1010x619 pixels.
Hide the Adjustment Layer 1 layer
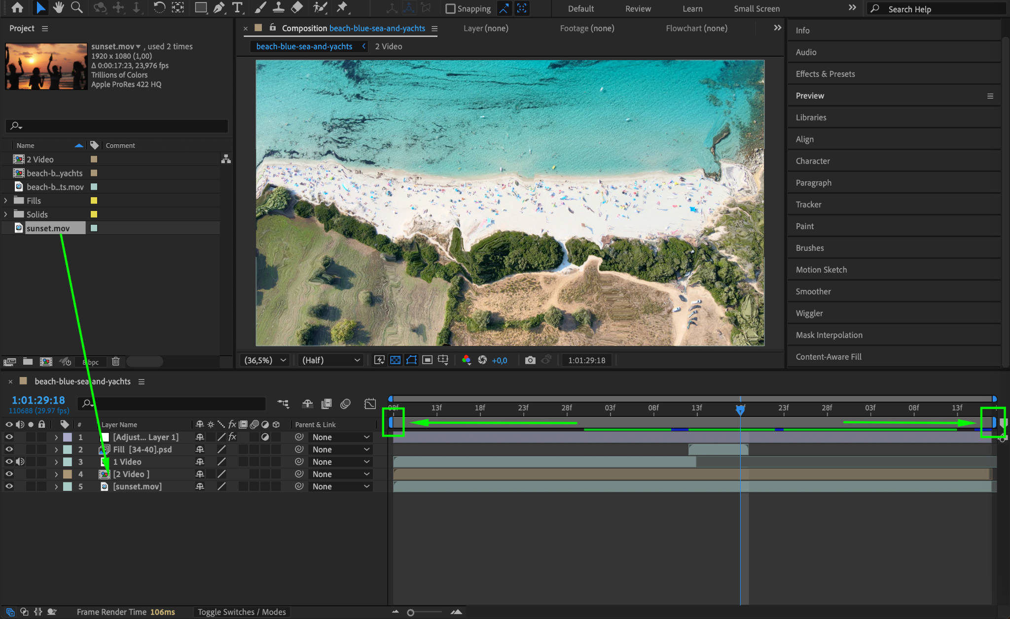pyautogui.click(x=9, y=437)
